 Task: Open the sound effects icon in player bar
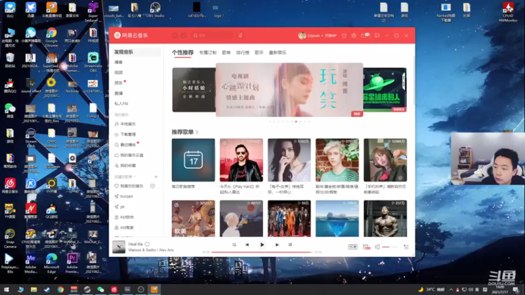click(x=366, y=247)
